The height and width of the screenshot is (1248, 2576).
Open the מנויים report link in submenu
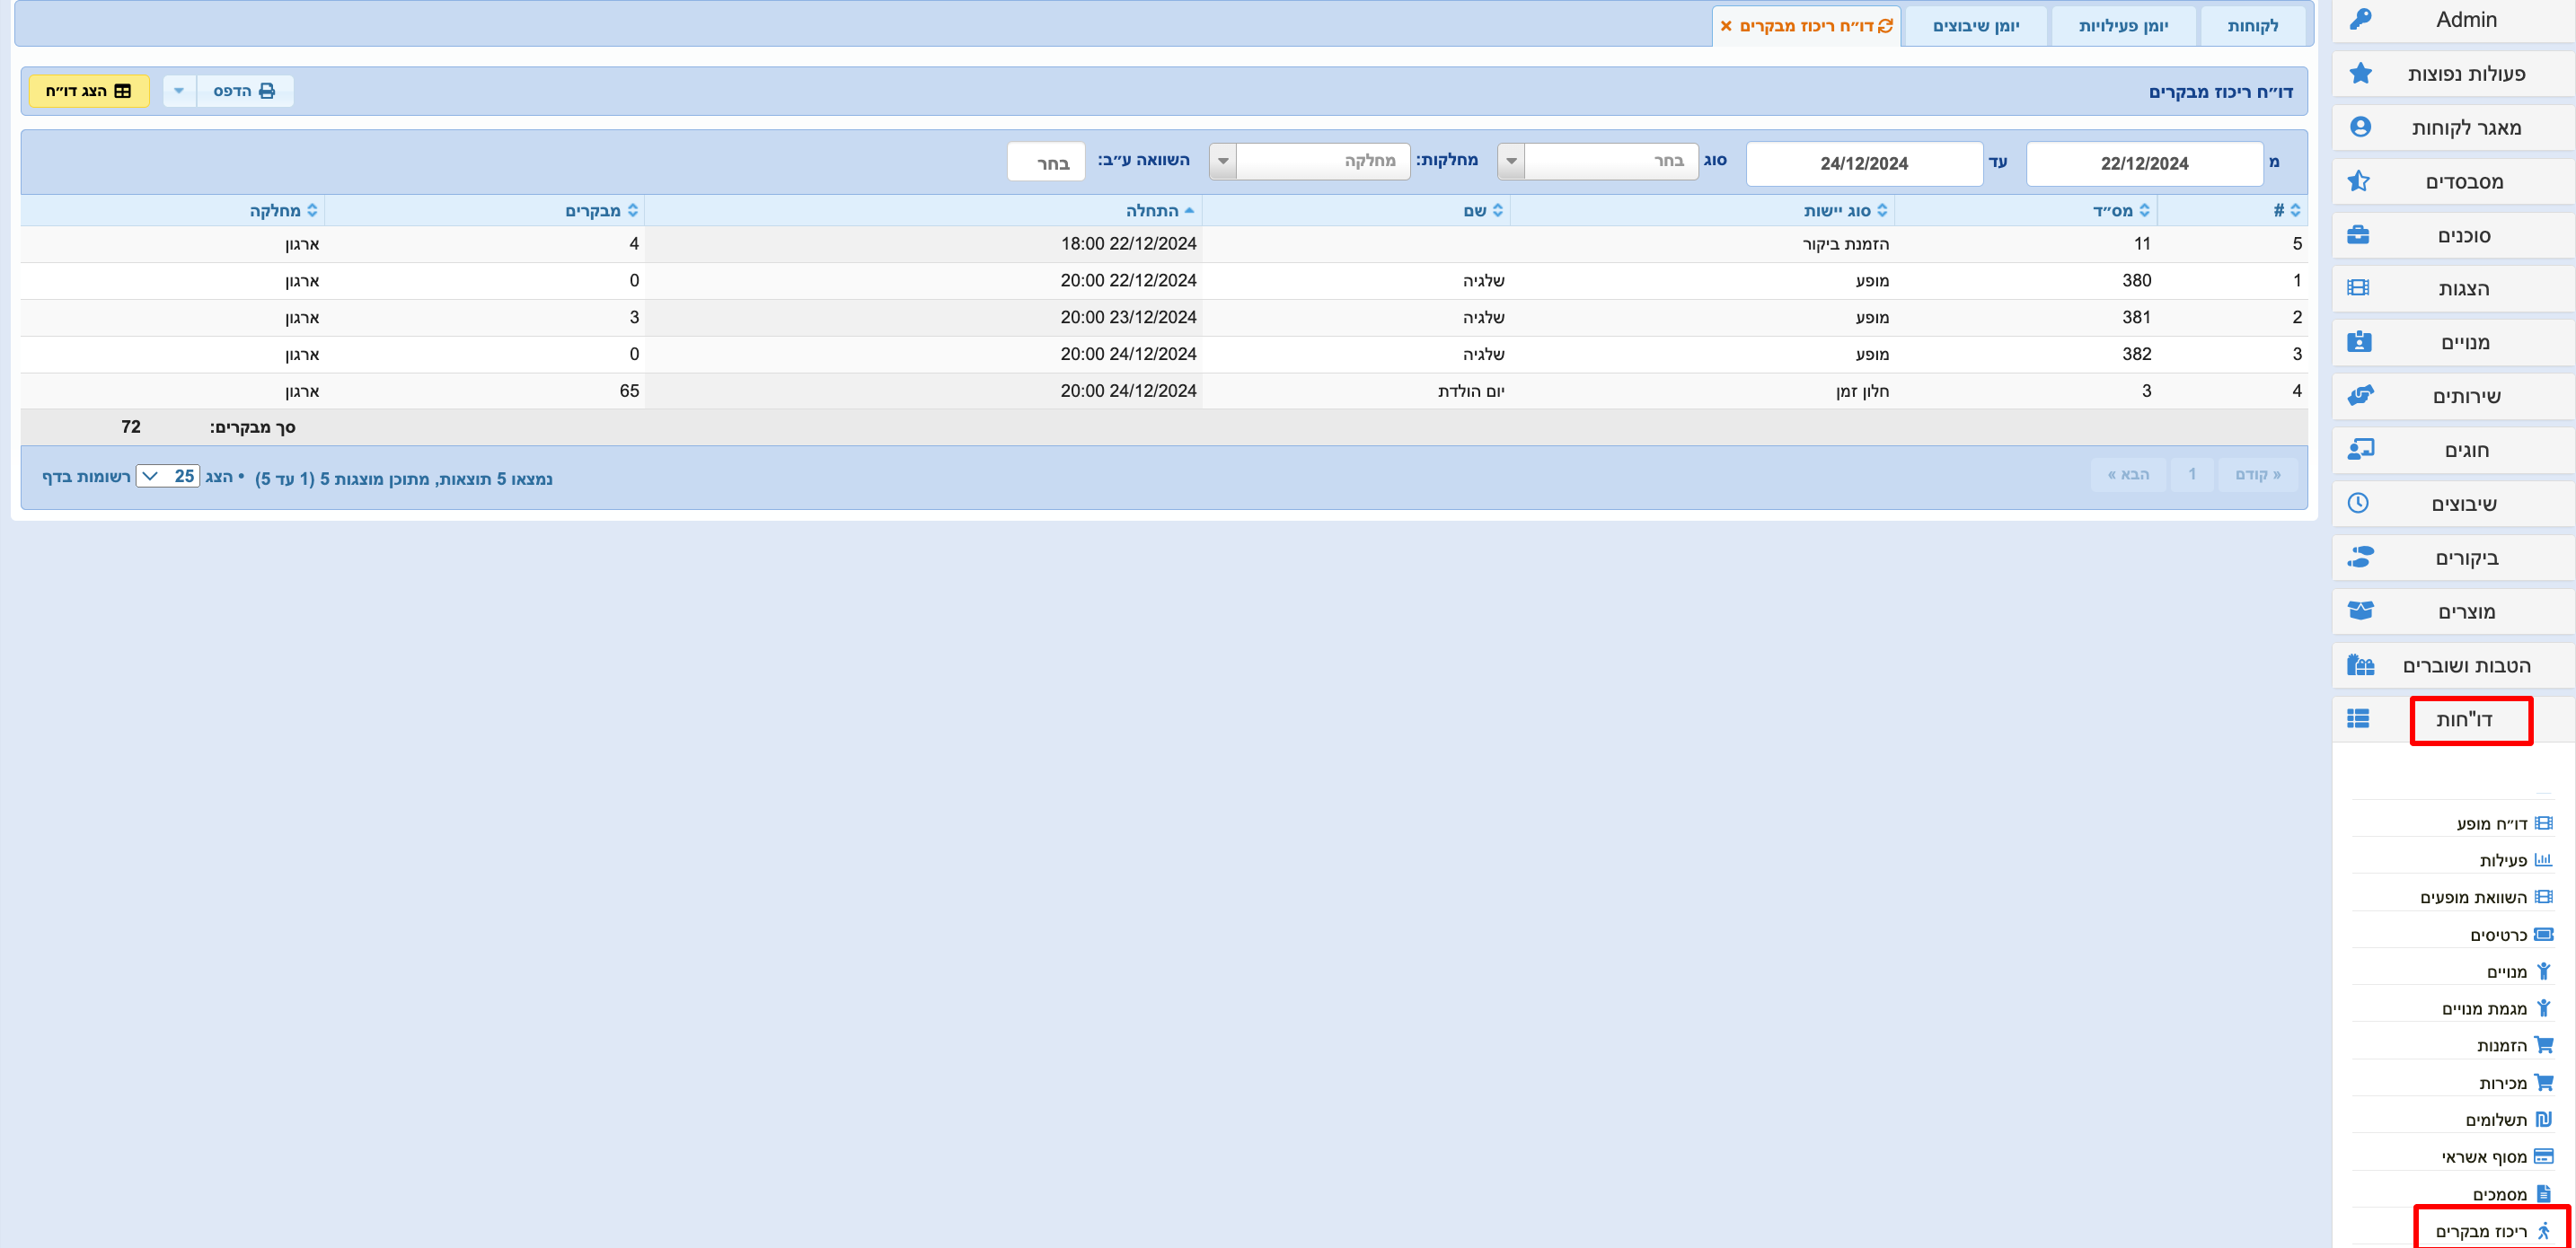tap(2506, 971)
